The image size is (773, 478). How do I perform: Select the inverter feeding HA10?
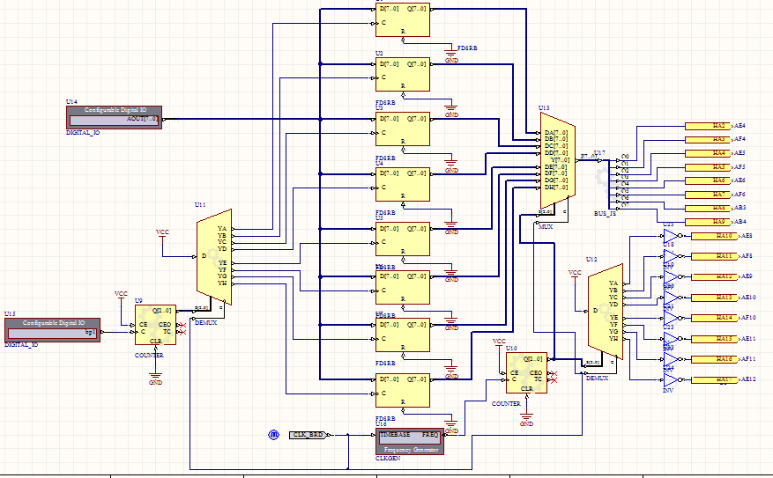669,236
